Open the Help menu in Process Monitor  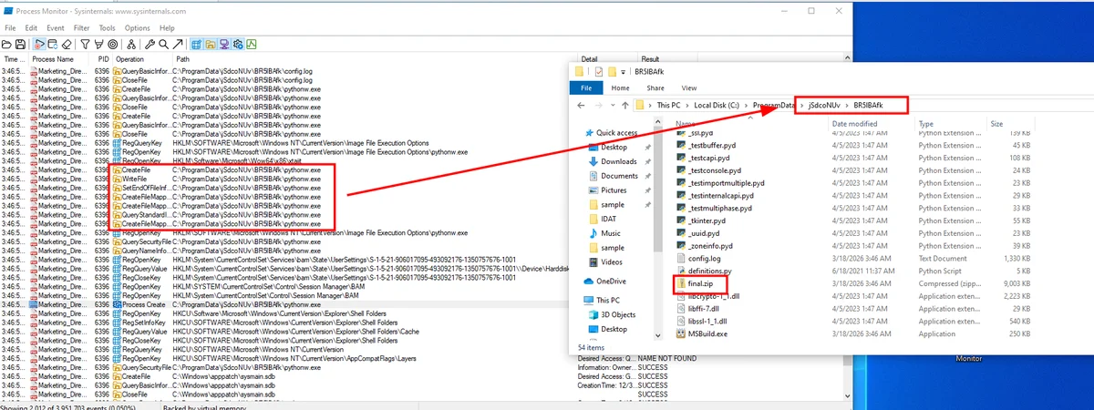tap(167, 28)
